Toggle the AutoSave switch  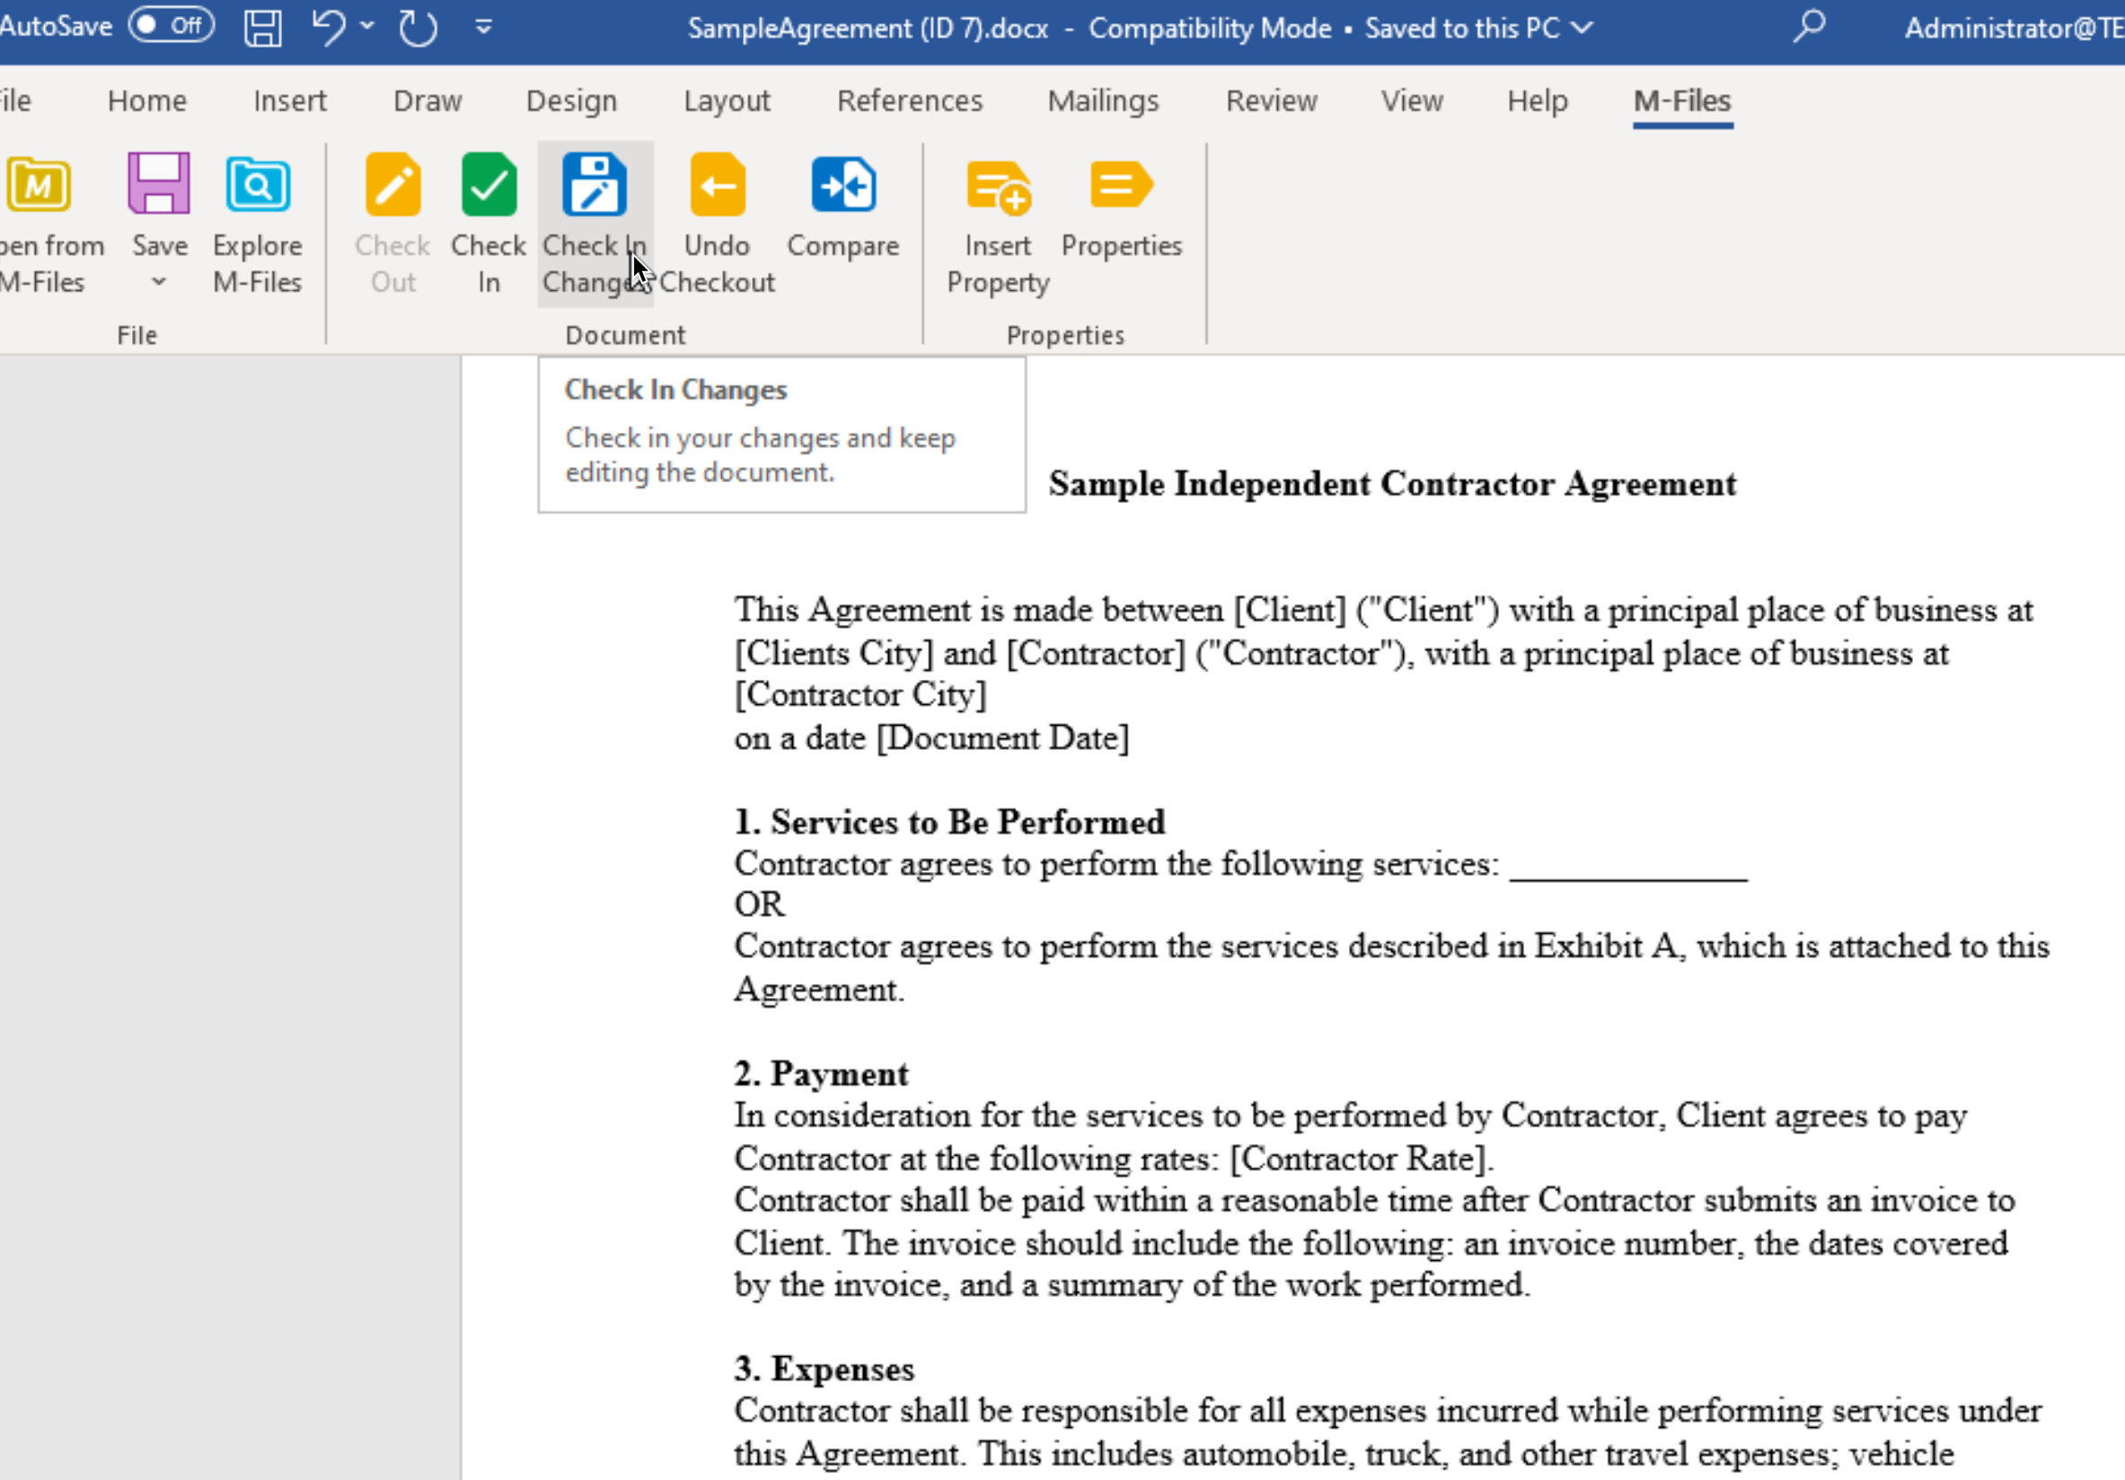(172, 25)
